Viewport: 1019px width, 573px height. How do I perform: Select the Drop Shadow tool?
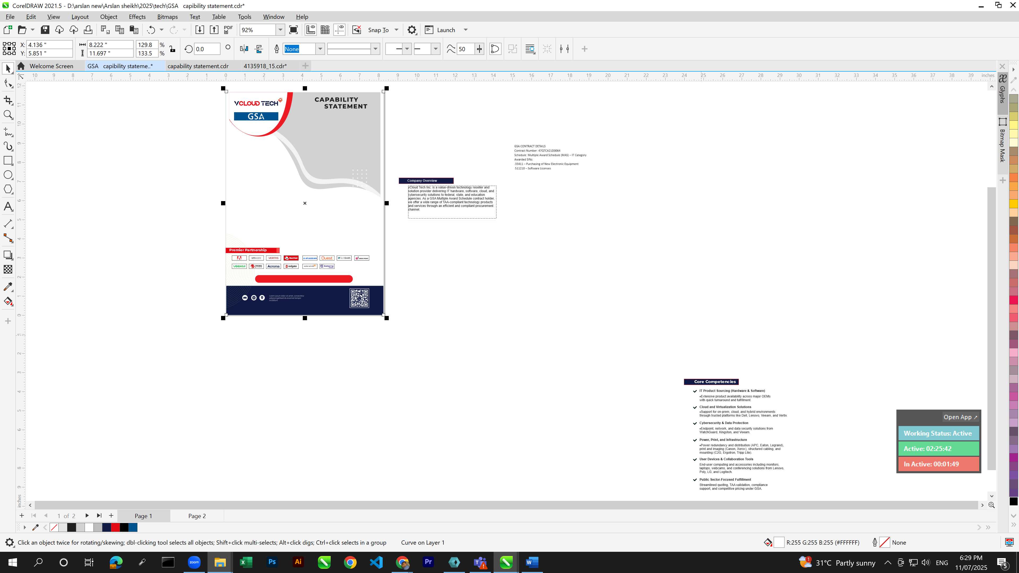[8, 255]
